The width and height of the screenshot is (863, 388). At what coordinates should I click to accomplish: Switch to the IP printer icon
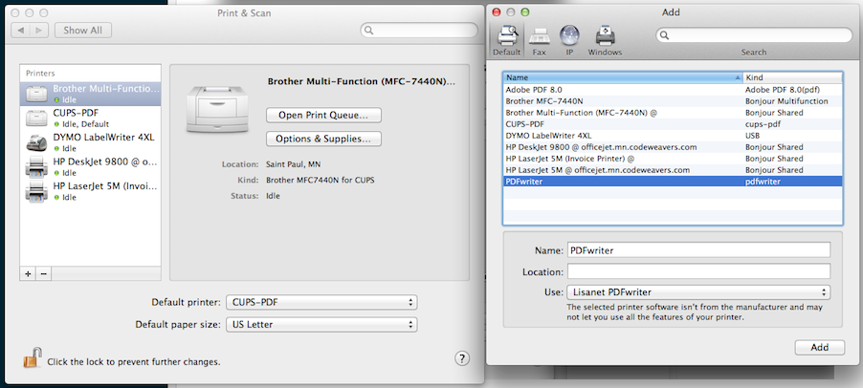point(569,38)
